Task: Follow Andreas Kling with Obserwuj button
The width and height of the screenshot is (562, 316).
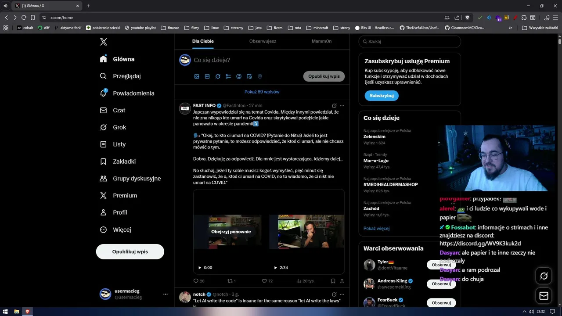Action: click(441, 284)
